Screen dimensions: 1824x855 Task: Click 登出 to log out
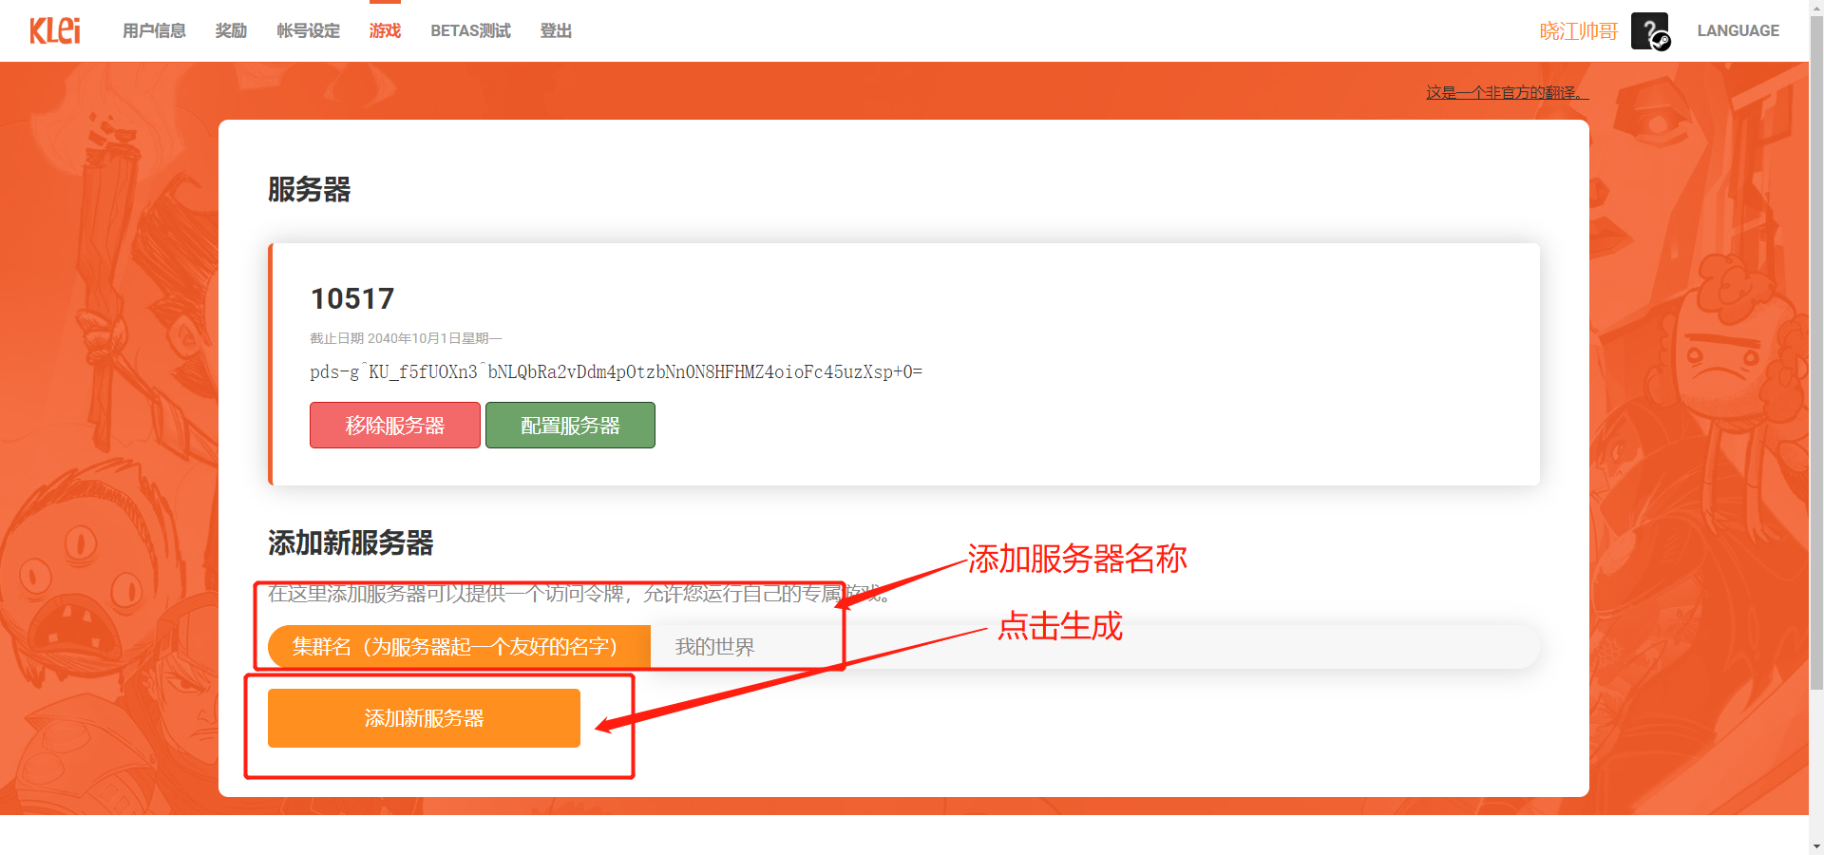(x=556, y=31)
